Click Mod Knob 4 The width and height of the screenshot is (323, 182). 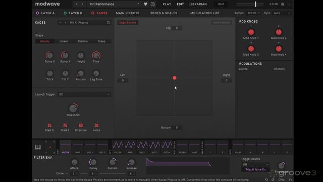tap(279, 49)
